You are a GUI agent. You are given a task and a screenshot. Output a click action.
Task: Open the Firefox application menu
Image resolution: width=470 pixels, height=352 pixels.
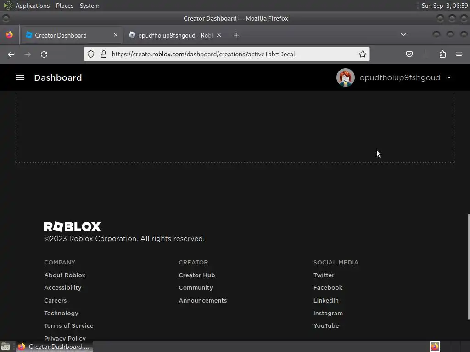[x=459, y=54]
